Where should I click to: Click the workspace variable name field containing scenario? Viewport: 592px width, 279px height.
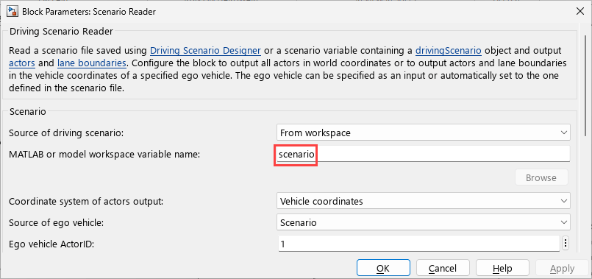[424, 154]
